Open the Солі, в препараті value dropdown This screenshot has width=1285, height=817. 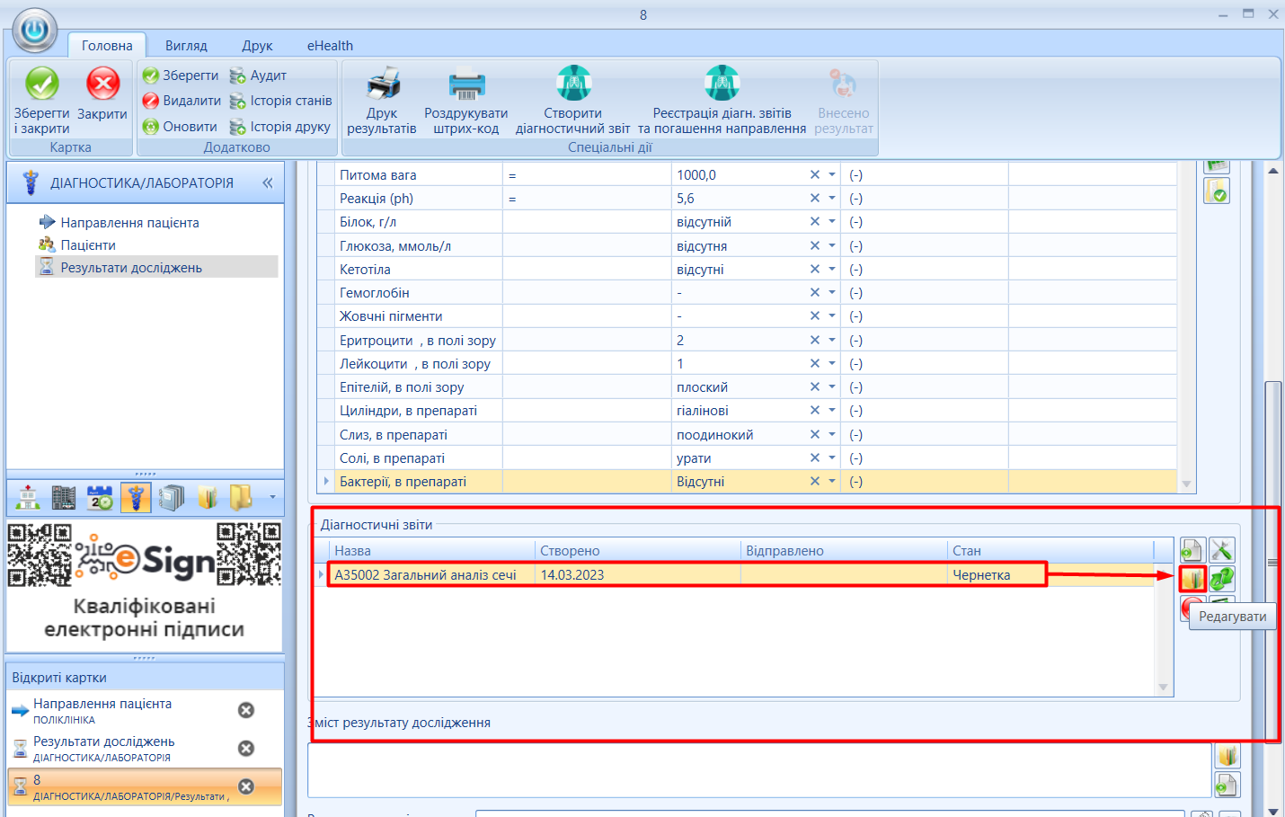(832, 457)
